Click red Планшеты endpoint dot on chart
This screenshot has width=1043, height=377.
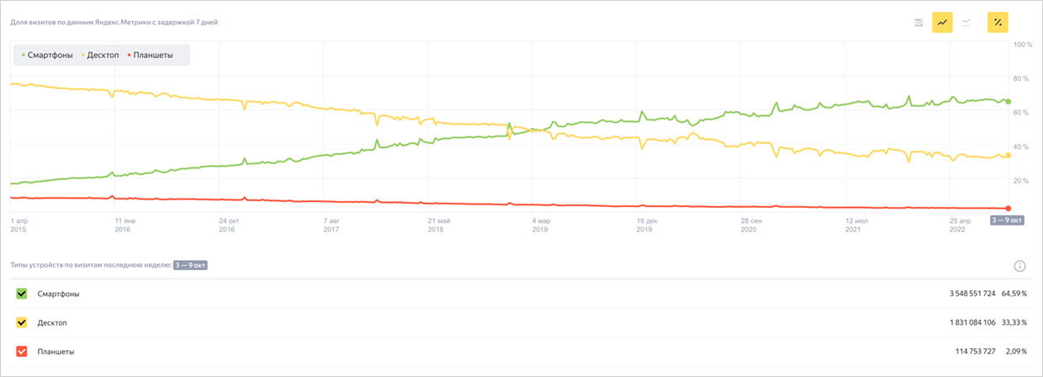pyautogui.click(x=1009, y=208)
